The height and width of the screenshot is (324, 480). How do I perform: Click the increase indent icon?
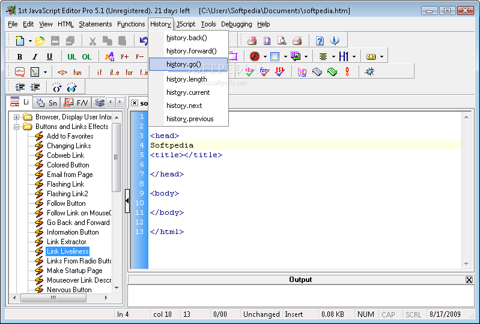pyautogui.click(x=20, y=88)
